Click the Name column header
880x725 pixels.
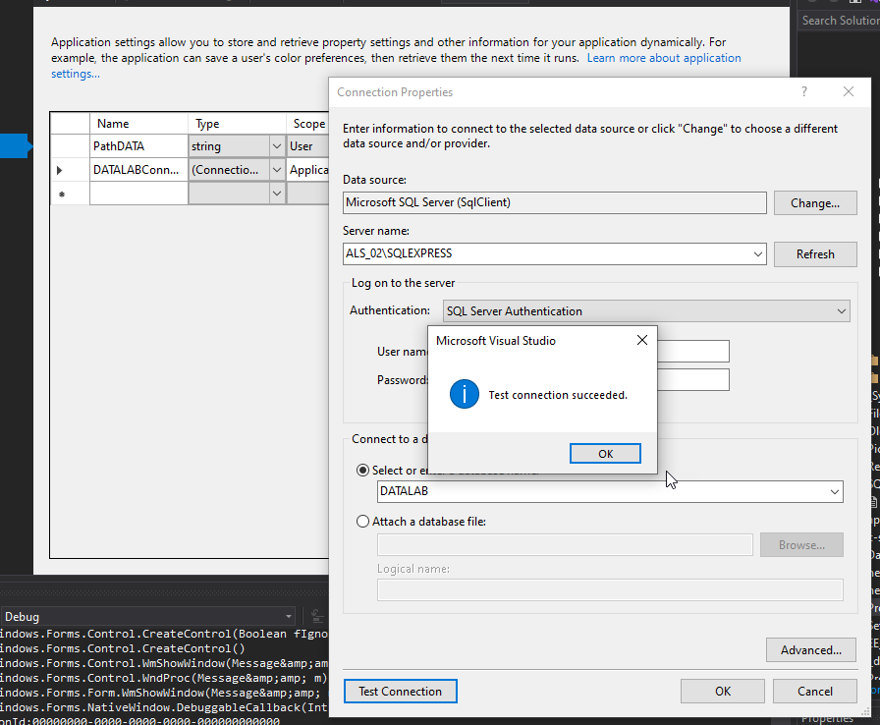point(138,124)
